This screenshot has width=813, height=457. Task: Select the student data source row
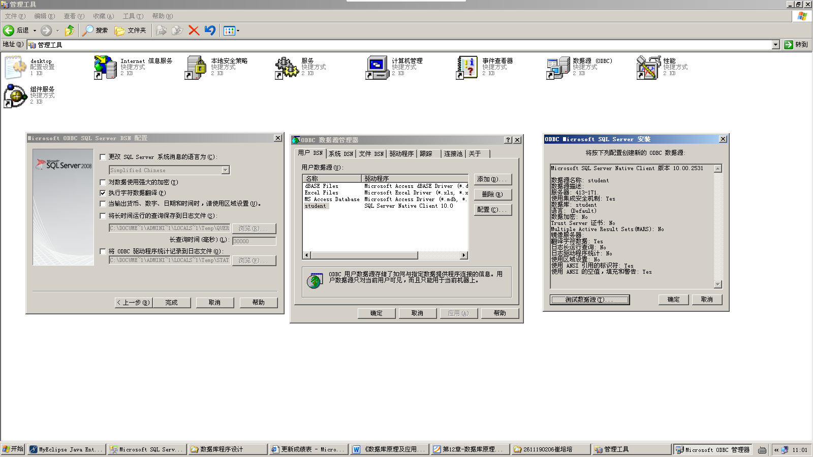coord(385,206)
